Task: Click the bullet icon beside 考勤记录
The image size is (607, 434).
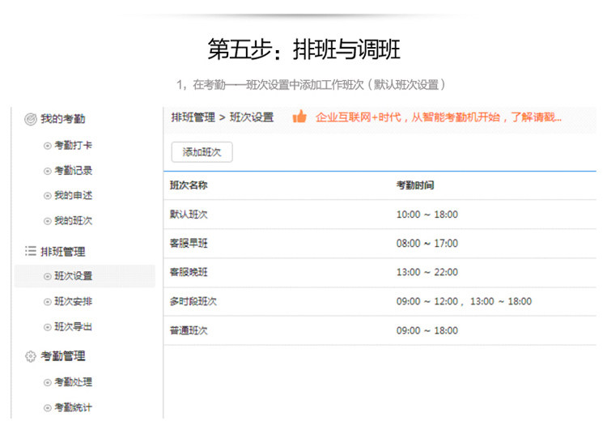Action: tap(47, 171)
